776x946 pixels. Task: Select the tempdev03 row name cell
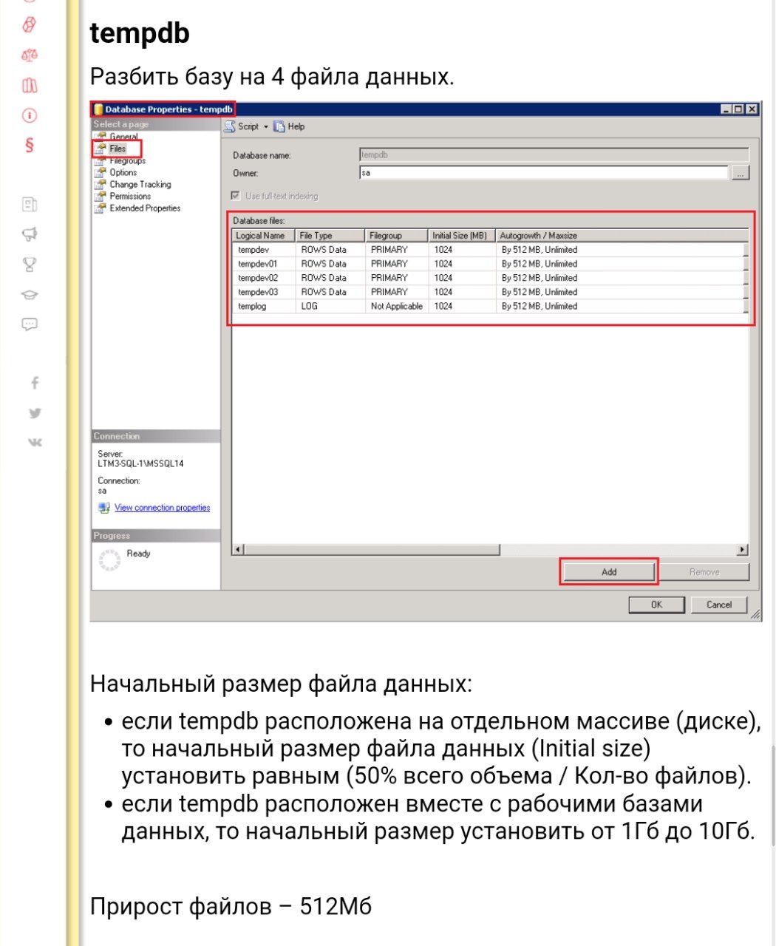coord(264,292)
